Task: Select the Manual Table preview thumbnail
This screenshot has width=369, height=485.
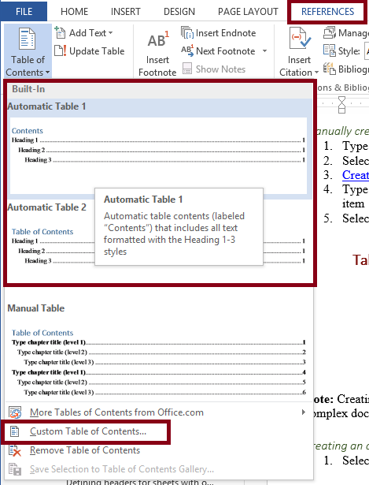Action: [x=159, y=363]
